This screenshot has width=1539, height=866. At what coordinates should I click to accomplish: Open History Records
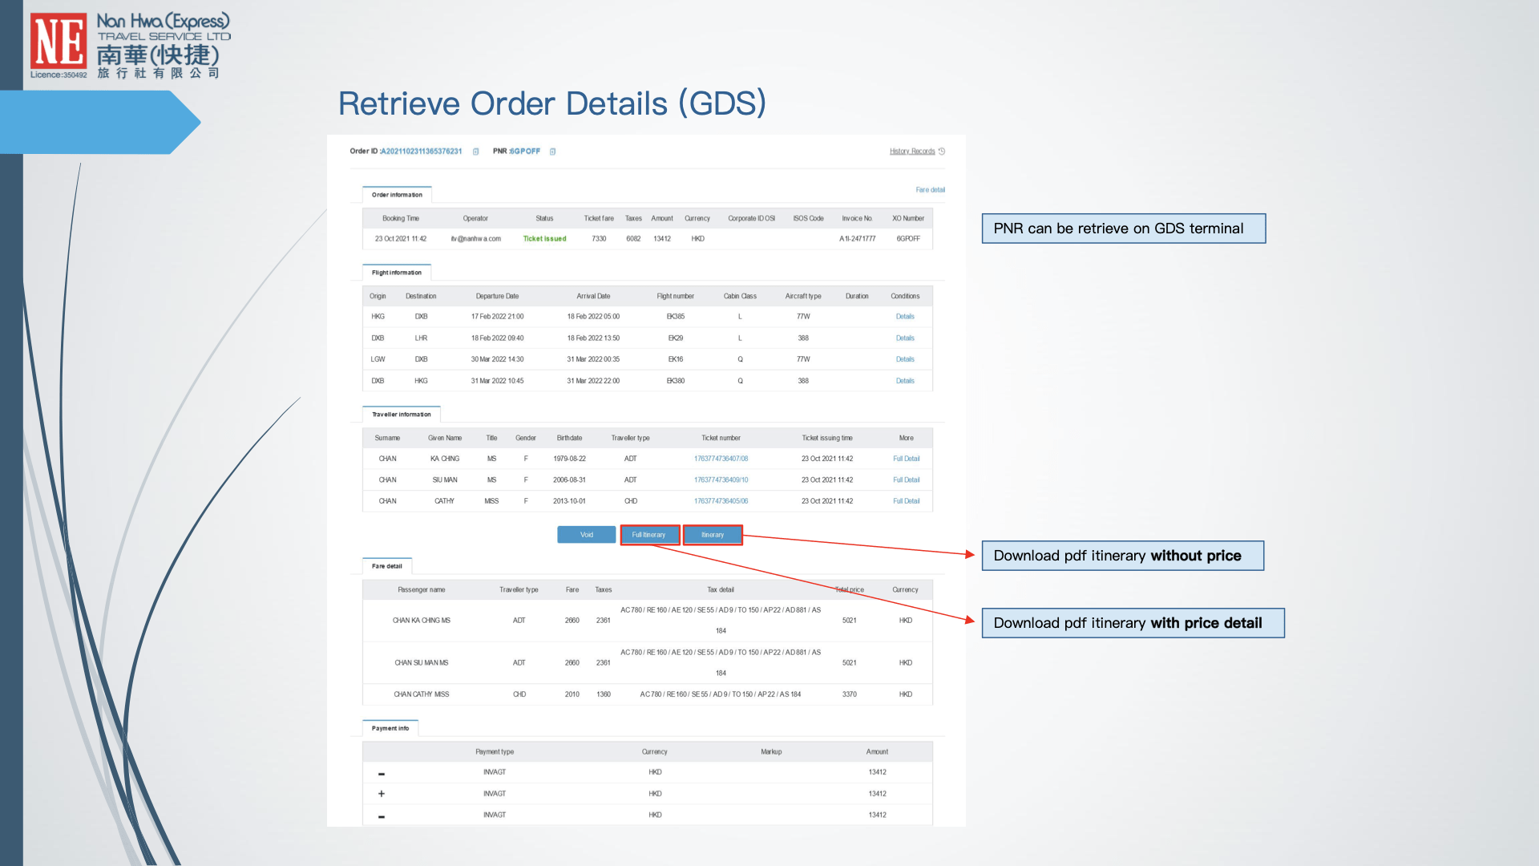pos(911,151)
